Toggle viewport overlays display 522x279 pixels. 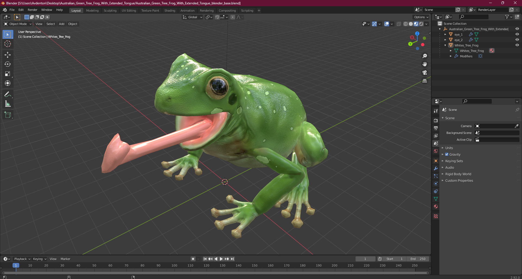(387, 24)
